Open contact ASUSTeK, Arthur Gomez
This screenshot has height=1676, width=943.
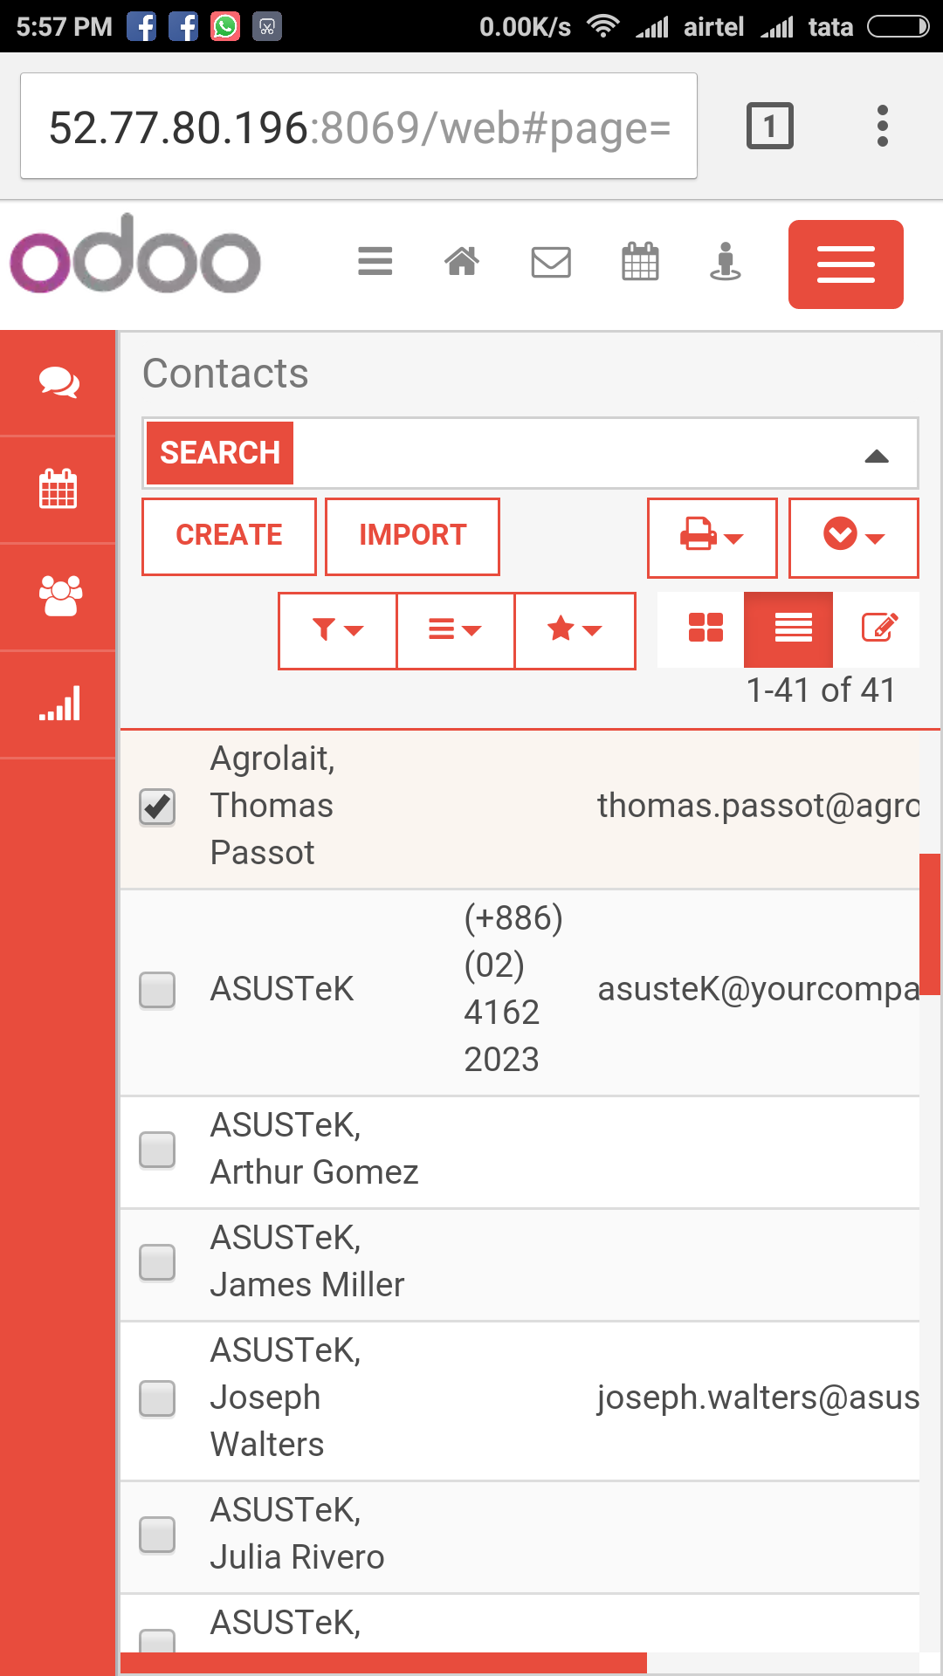pyautogui.click(x=314, y=1149)
